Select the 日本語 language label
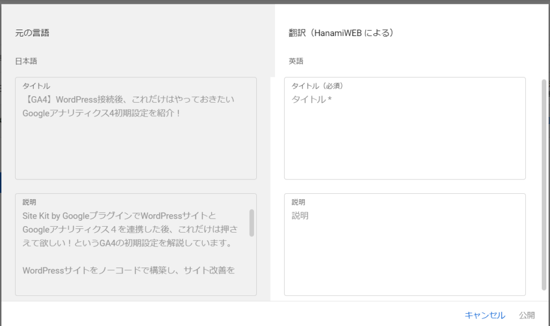 click(26, 61)
